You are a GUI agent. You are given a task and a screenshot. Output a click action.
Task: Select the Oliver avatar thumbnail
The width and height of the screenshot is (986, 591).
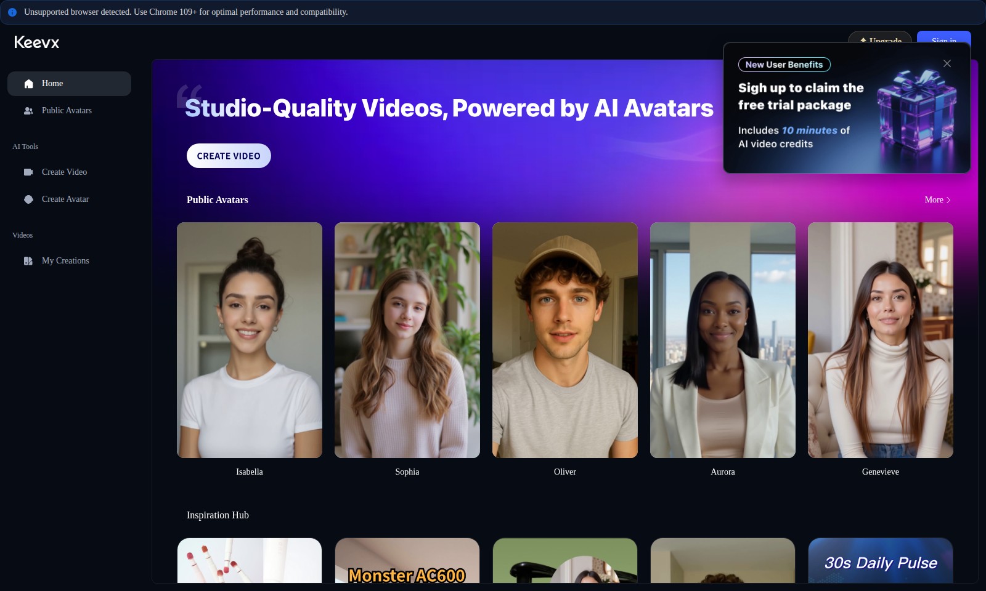click(565, 340)
